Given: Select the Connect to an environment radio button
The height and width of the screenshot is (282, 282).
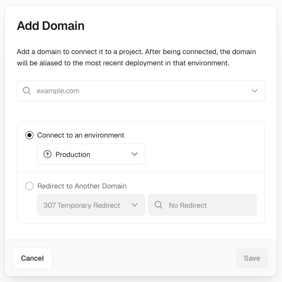Looking at the screenshot, I should coord(29,136).
